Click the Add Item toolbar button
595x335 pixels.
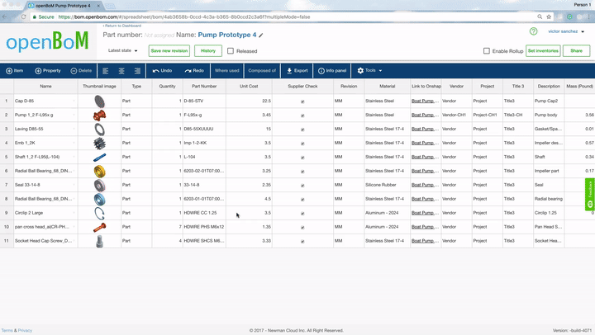15,71
